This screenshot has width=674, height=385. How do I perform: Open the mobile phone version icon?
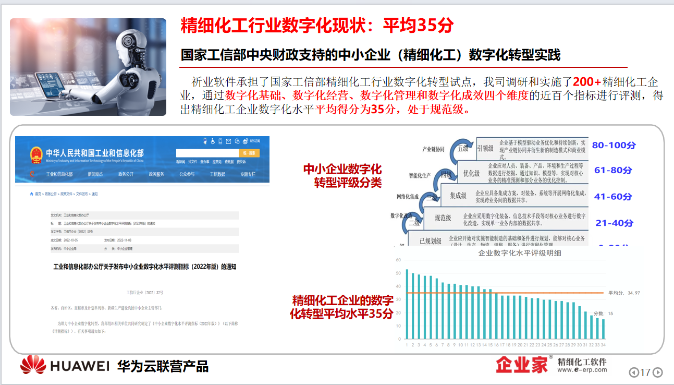tap(220, 141)
